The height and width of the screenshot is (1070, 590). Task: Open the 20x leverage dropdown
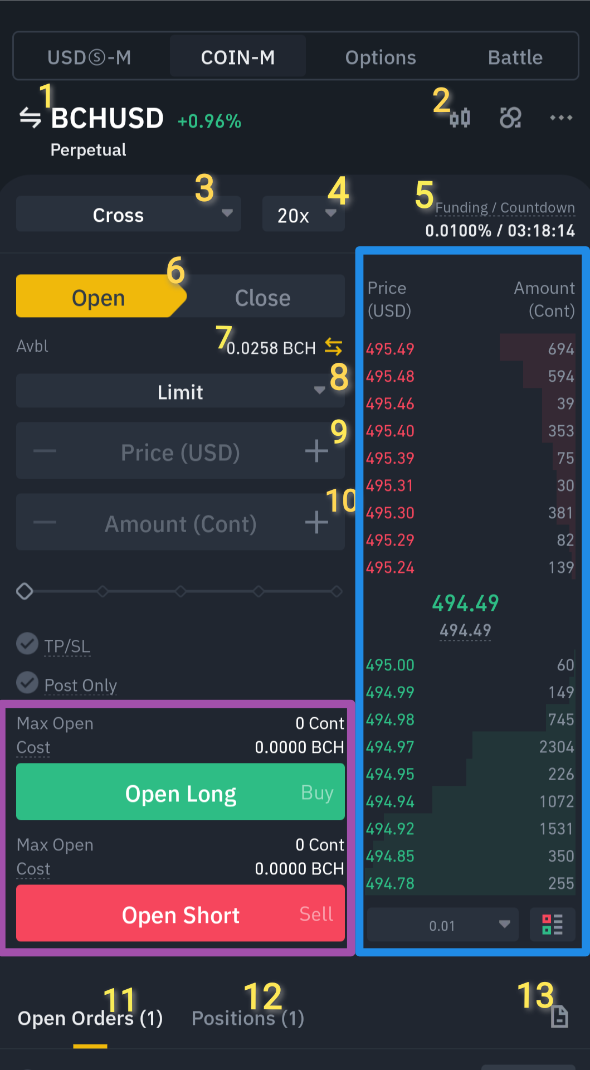coord(304,214)
